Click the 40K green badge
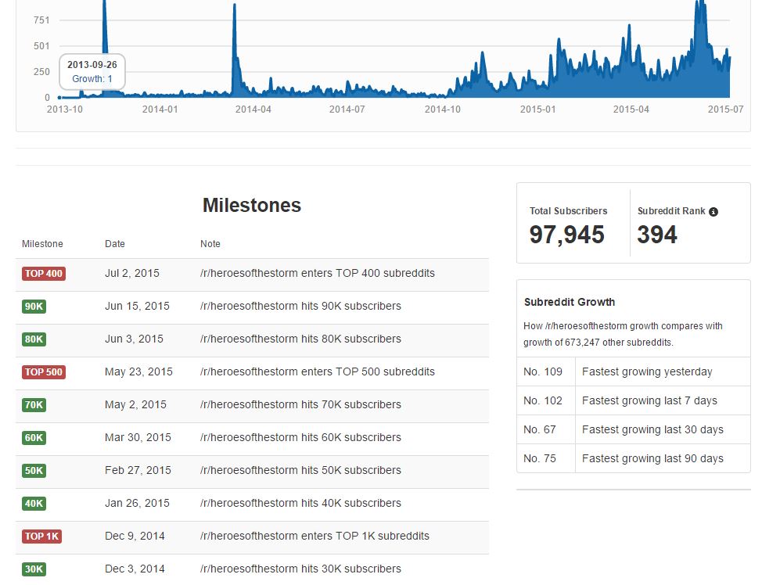 (x=34, y=504)
